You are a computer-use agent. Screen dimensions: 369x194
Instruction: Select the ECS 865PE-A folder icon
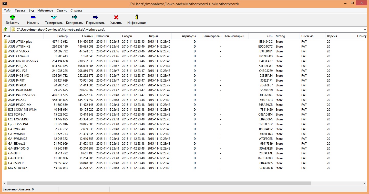pyautogui.click(x=5, y=114)
